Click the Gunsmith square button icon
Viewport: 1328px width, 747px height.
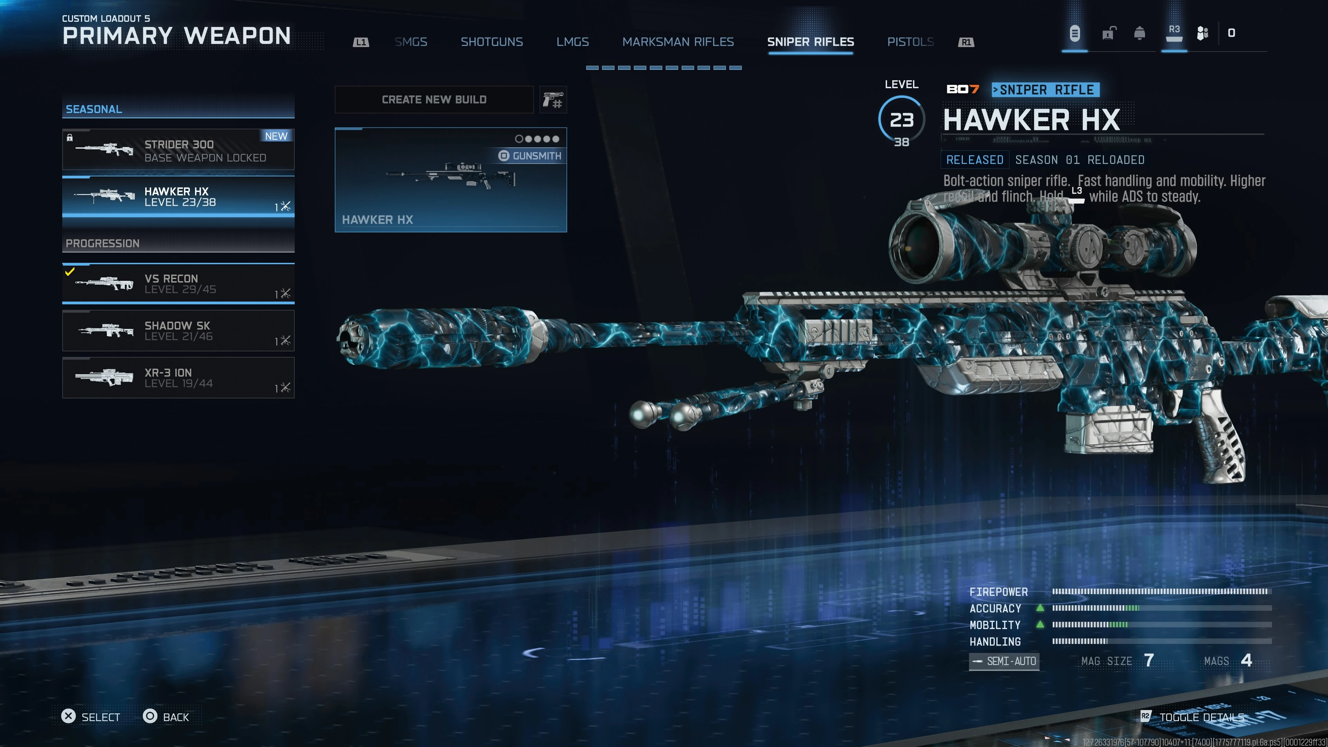[504, 156]
